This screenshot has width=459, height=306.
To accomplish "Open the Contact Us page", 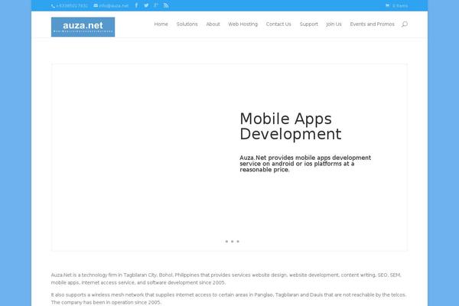I will (278, 24).
